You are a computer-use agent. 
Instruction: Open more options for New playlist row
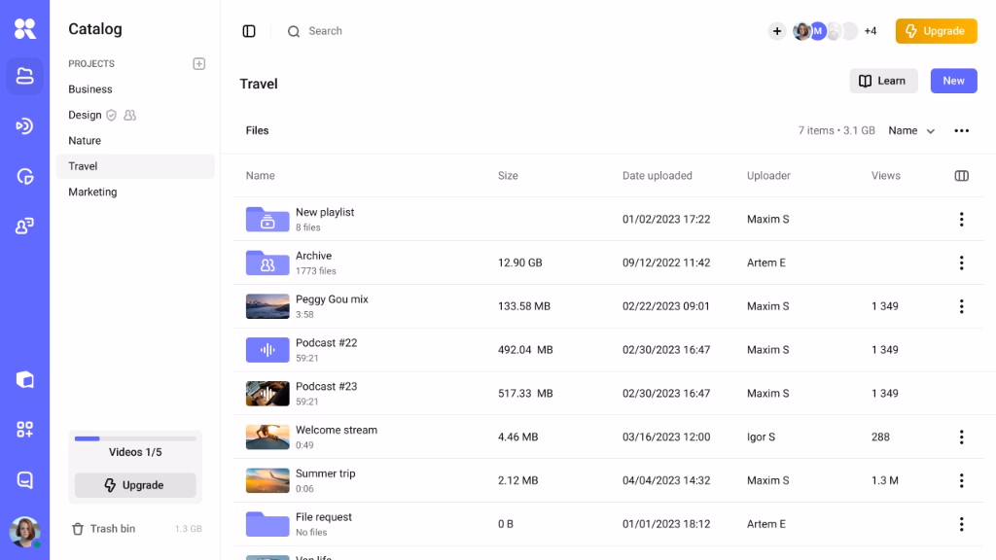[962, 219]
